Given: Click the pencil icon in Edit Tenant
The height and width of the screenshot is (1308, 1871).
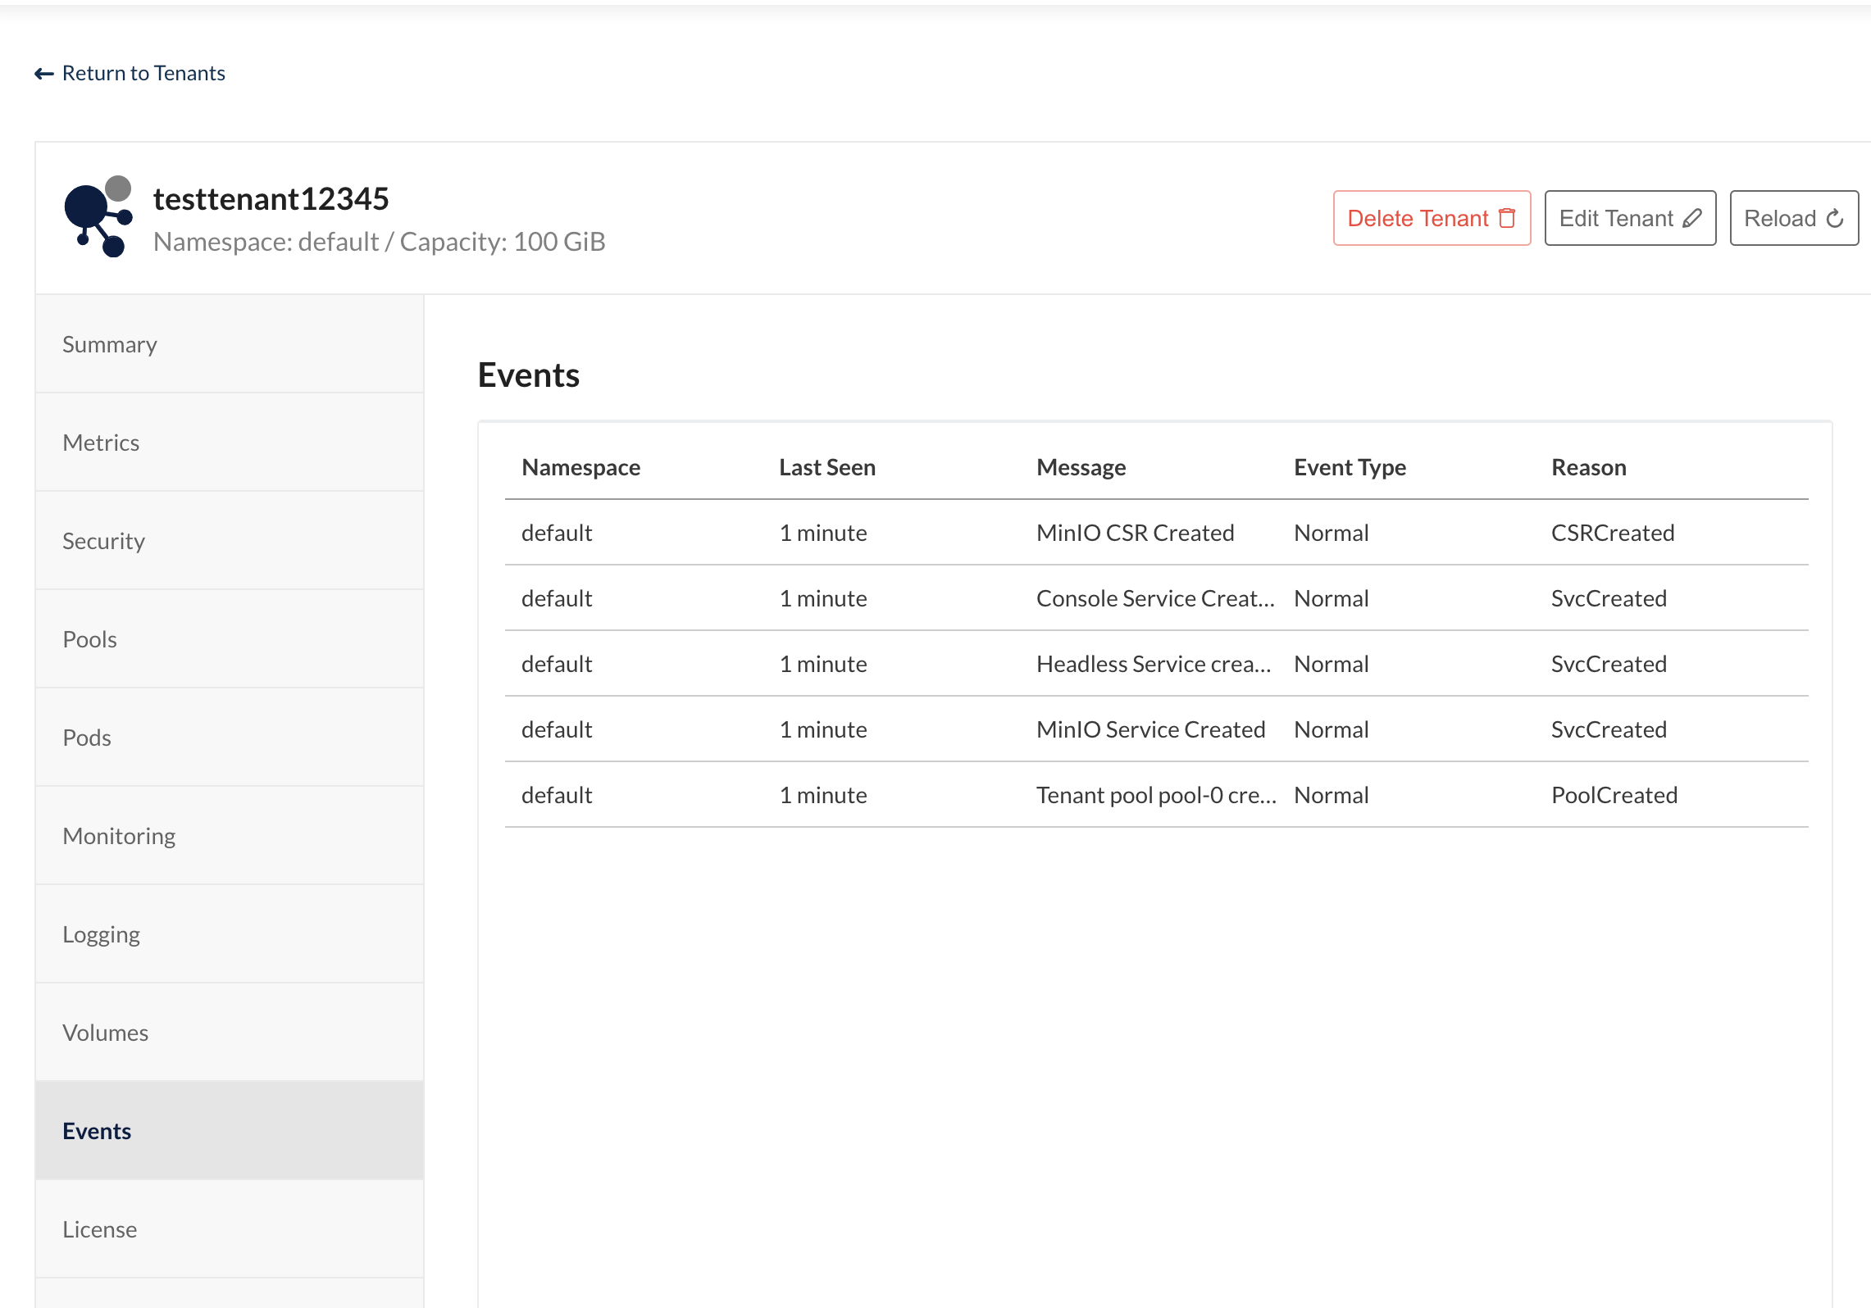Looking at the screenshot, I should click(x=1692, y=218).
